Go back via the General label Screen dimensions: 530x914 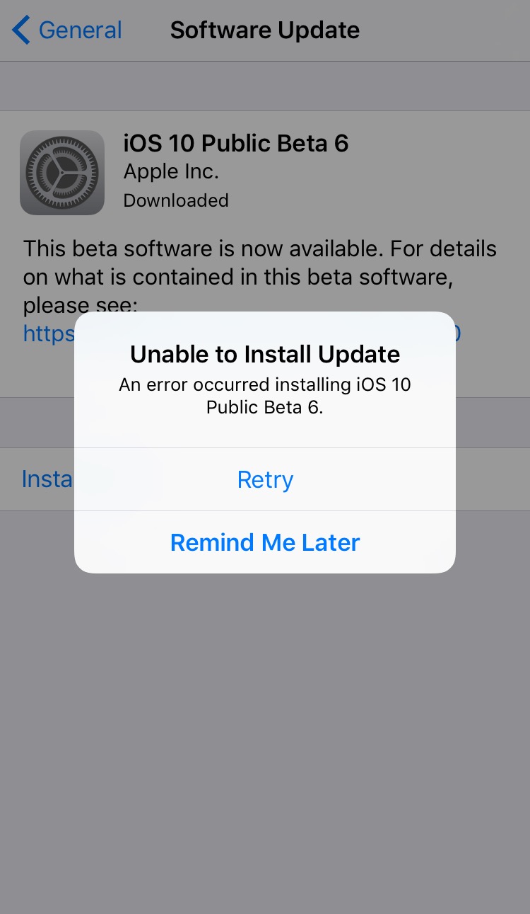[80, 30]
